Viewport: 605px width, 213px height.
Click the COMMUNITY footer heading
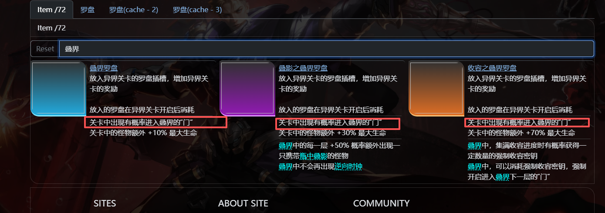point(381,203)
